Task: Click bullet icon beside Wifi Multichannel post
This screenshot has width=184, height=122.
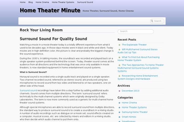Action: pos(119,49)
